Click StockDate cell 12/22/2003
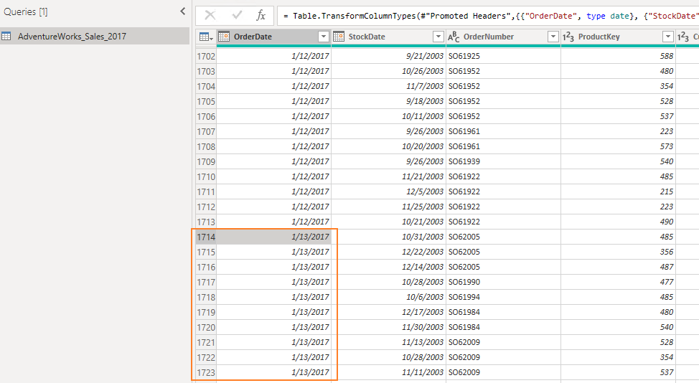This screenshot has width=699, height=383. pyautogui.click(x=389, y=252)
